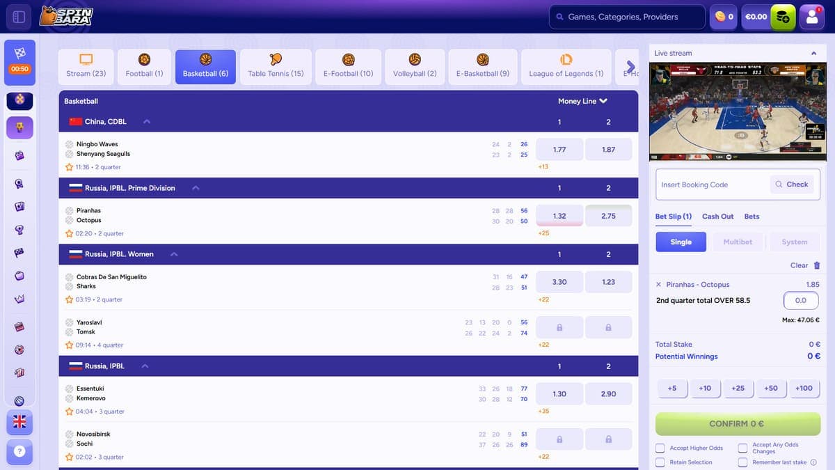Add +100 to the stake
Image resolution: width=835 pixels, height=470 pixels.
pyautogui.click(x=804, y=389)
